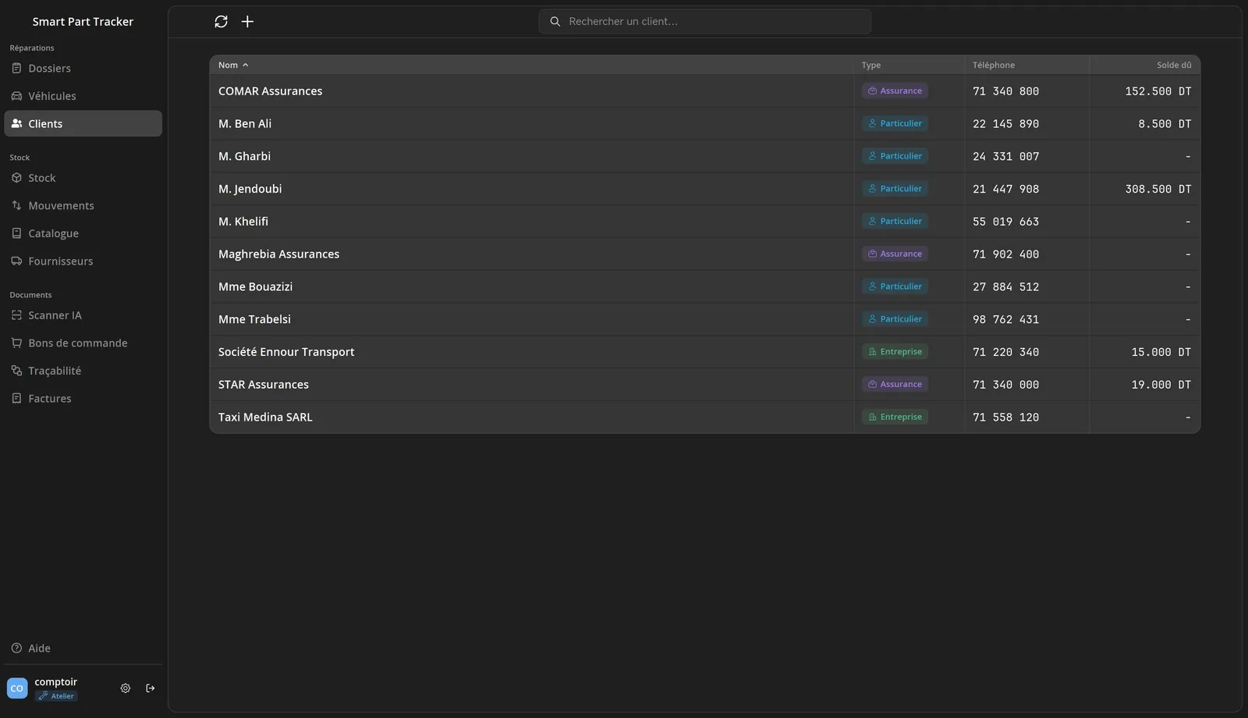1248x718 pixels.
Task: Click the logout icon
Action: [x=151, y=688]
